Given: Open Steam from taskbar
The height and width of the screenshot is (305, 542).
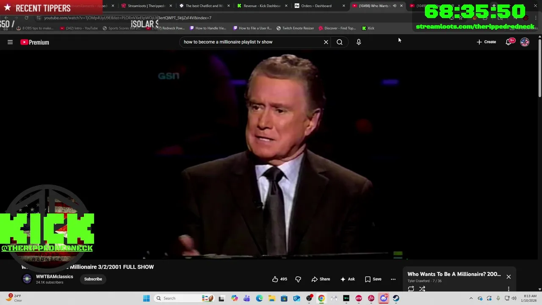Looking at the screenshot, I should click(x=396, y=298).
